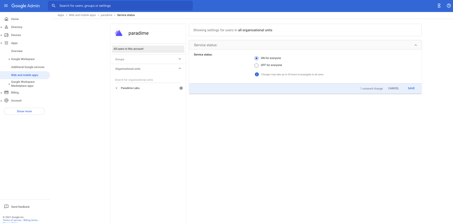Click 'Service status' breadcrumb text
Screen dimensions: 453x223
(x=126, y=15)
